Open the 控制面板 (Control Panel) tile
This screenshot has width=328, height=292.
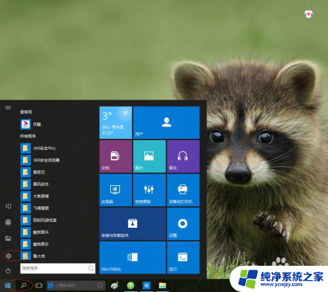[x=150, y=190]
